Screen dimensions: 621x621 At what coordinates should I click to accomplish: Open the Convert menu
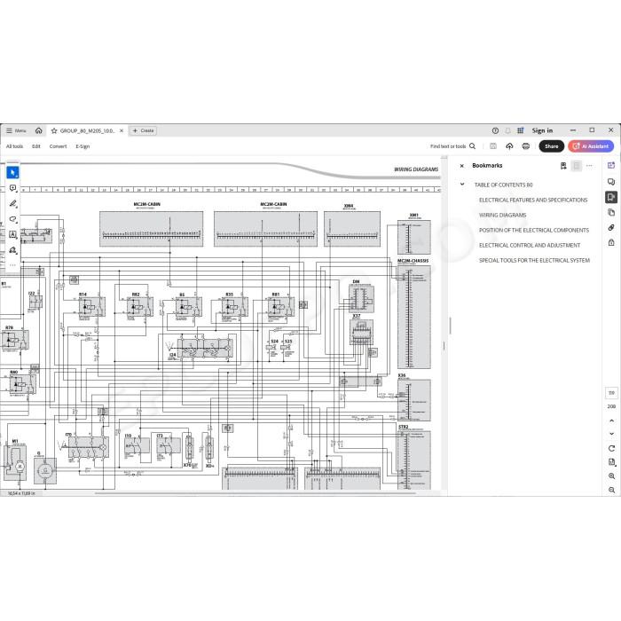[x=58, y=146]
